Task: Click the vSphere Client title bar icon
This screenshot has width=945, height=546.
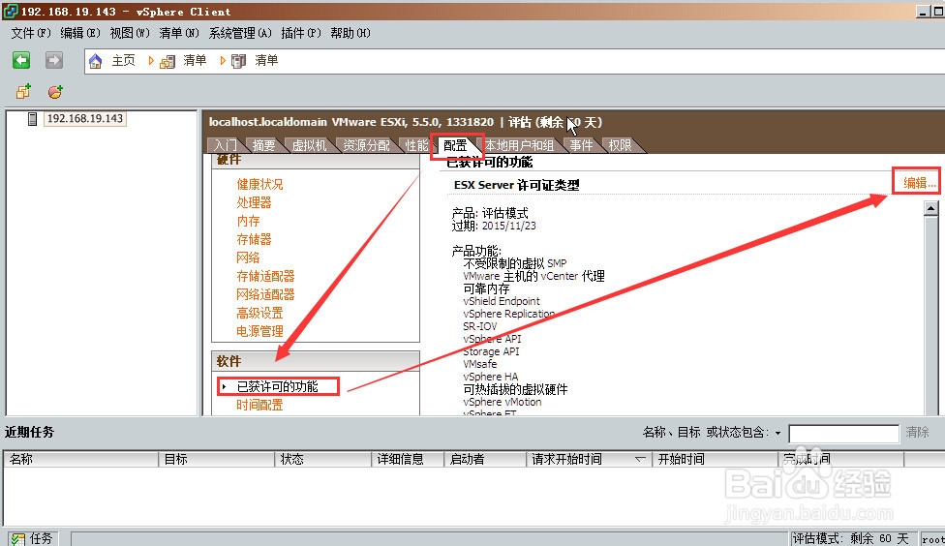Action: [x=10, y=11]
